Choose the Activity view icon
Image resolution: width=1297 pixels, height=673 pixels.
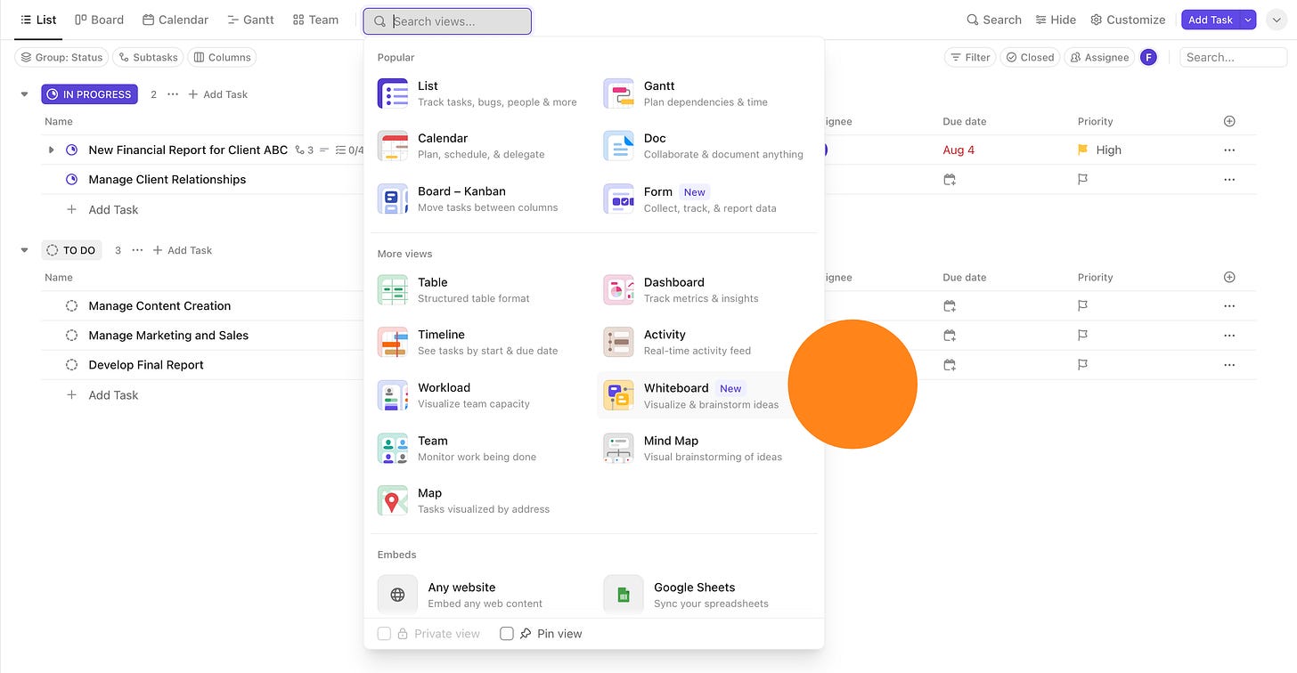[618, 343]
